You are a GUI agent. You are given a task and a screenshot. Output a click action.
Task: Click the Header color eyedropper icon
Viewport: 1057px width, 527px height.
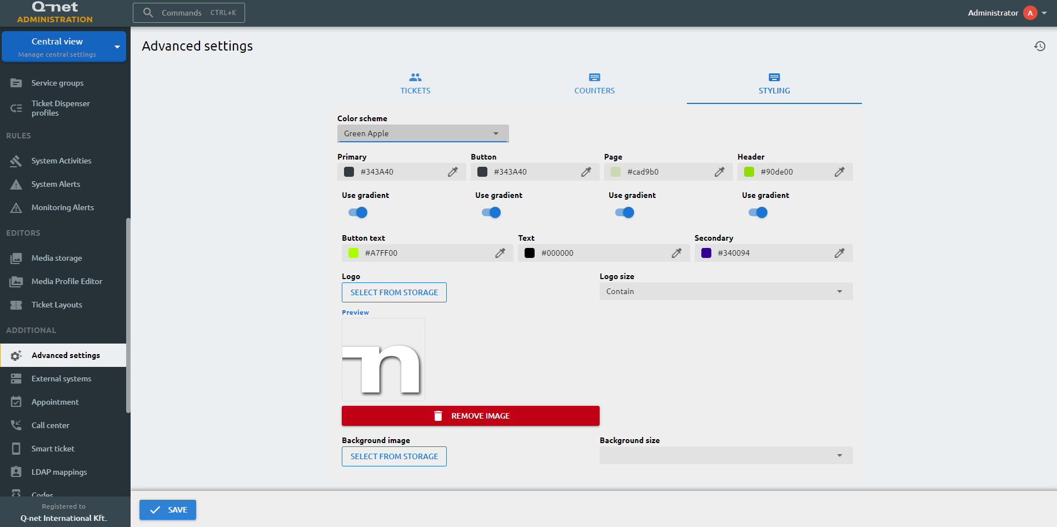(840, 172)
